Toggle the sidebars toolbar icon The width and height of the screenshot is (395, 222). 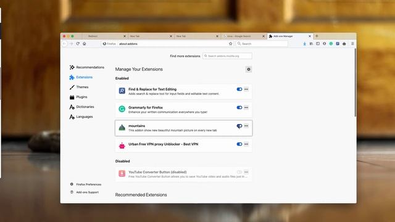click(x=318, y=44)
